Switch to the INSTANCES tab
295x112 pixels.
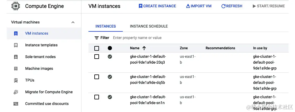pyautogui.click(x=105, y=26)
